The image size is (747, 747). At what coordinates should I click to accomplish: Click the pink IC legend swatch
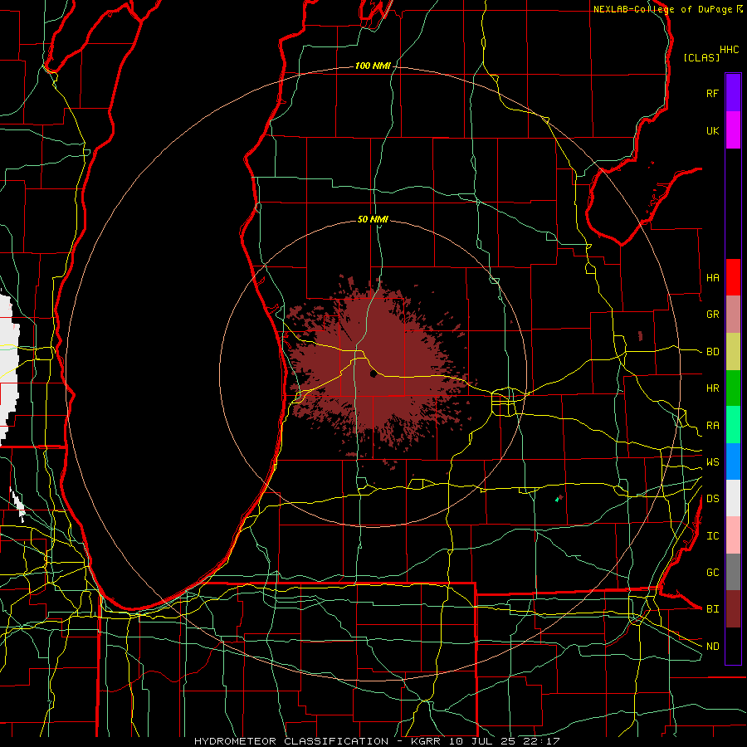point(733,535)
